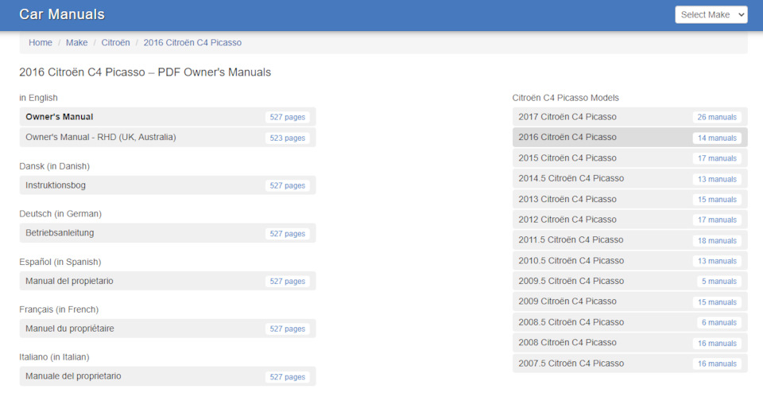Click the 18 manuals badge
This screenshot has height=393, width=763.
click(717, 240)
